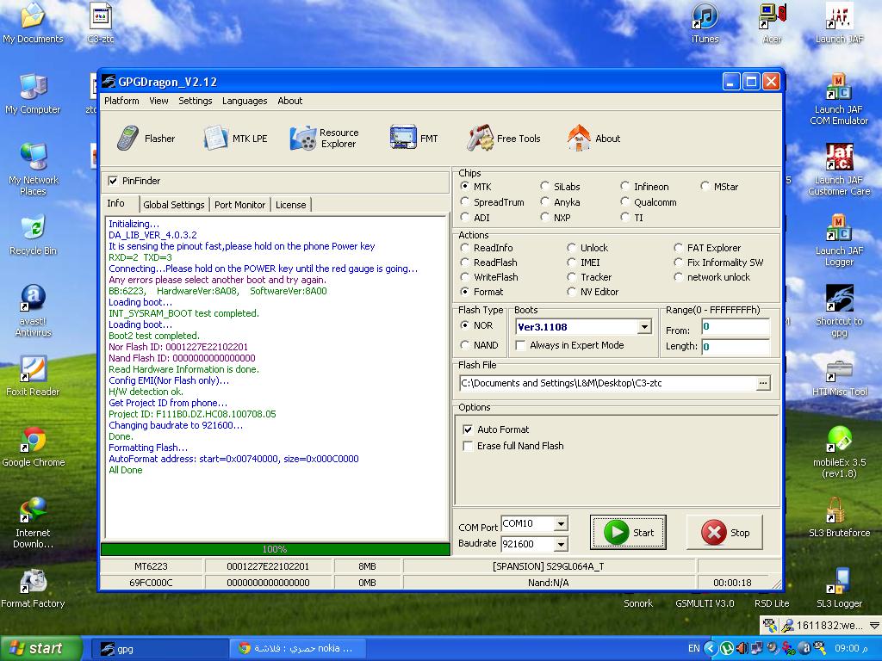Launch Resource Explorer
882x661 pixels.
pyautogui.click(x=324, y=139)
